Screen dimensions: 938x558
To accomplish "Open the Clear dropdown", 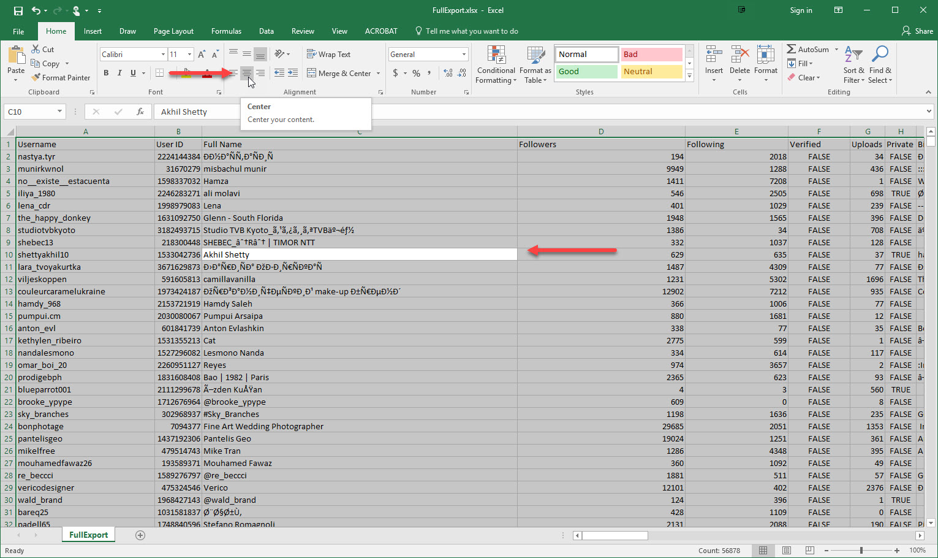I will point(803,78).
